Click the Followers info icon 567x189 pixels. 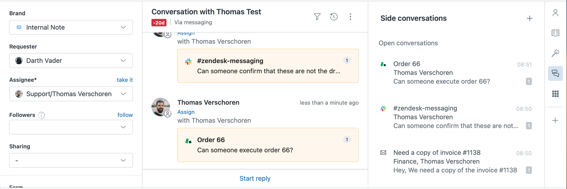(41, 115)
